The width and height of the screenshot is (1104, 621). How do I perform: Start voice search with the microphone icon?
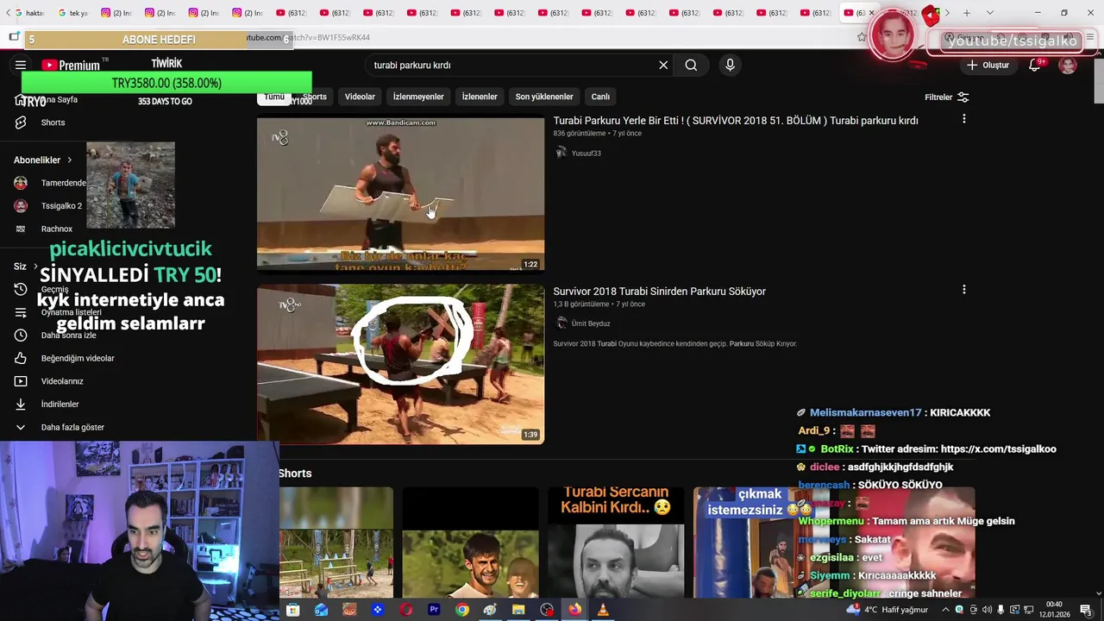(x=730, y=65)
